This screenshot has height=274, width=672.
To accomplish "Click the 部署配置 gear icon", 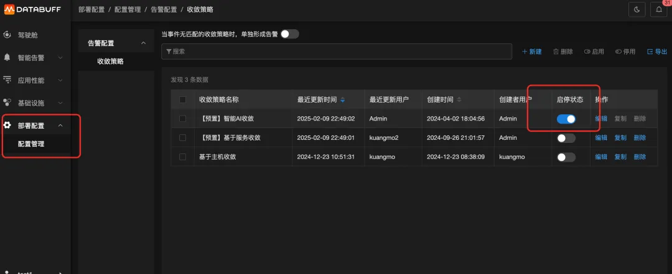I will tap(7, 126).
